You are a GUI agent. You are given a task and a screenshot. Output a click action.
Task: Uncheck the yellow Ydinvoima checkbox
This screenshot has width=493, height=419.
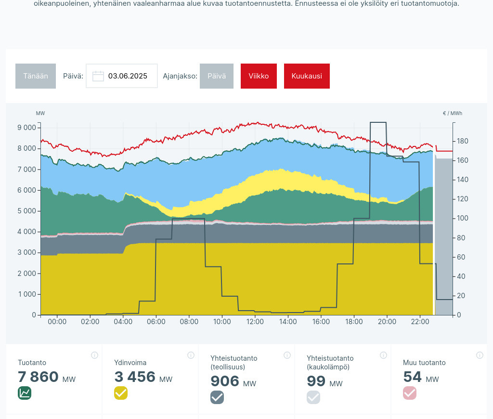(x=121, y=393)
